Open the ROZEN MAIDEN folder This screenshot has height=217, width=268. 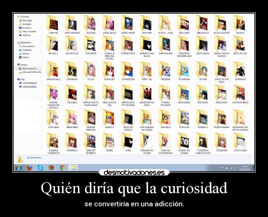[221, 119]
